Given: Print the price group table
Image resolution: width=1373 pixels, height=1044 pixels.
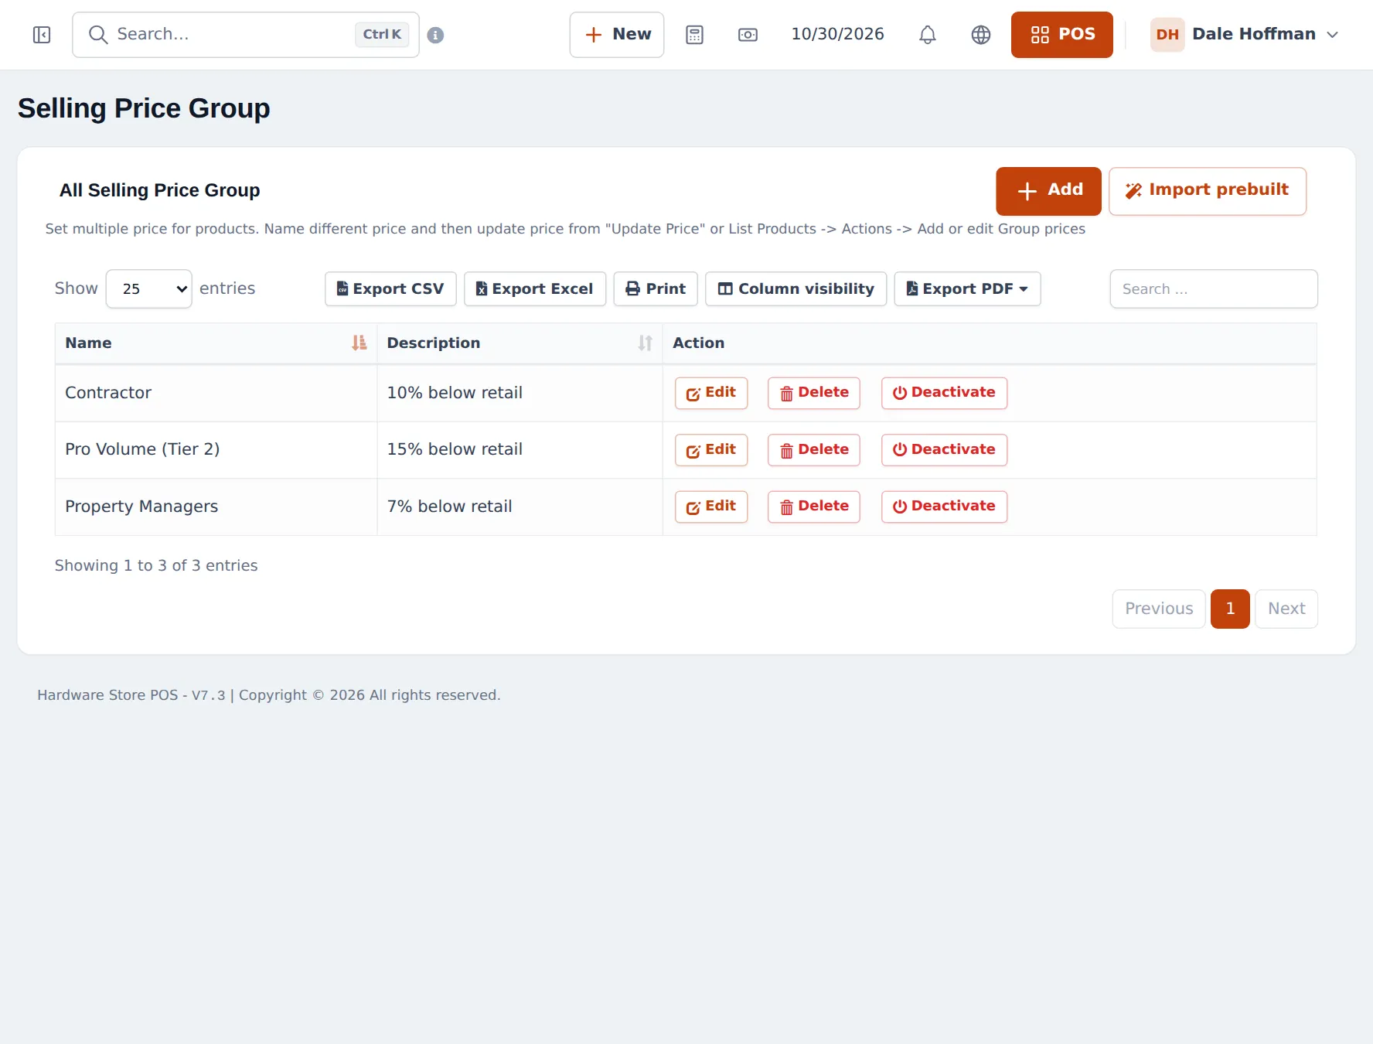Looking at the screenshot, I should pyautogui.click(x=656, y=288).
